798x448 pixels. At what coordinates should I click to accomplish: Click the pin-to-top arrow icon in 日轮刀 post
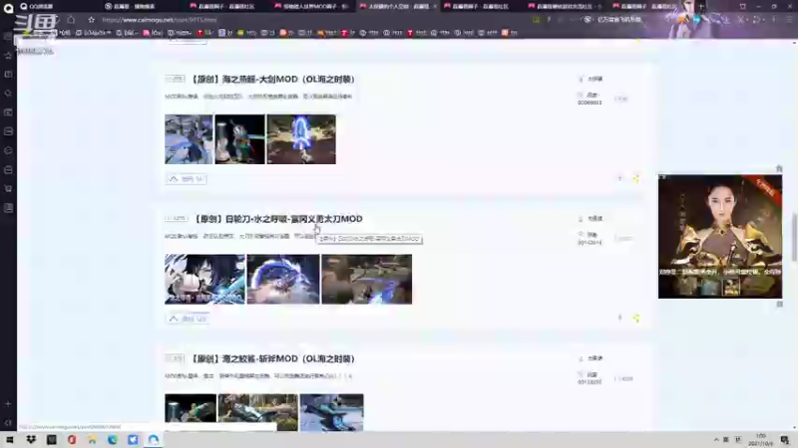click(619, 318)
